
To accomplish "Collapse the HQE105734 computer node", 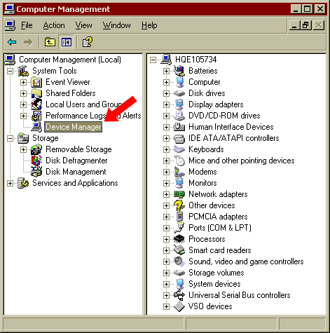I will click(153, 60).
